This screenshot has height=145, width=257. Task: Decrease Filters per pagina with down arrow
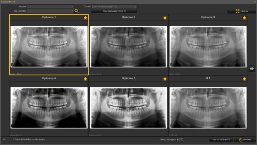(x=181, y=141)
